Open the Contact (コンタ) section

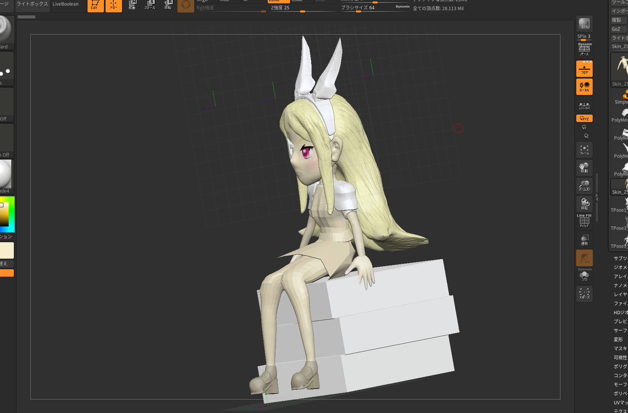[620, 375]
